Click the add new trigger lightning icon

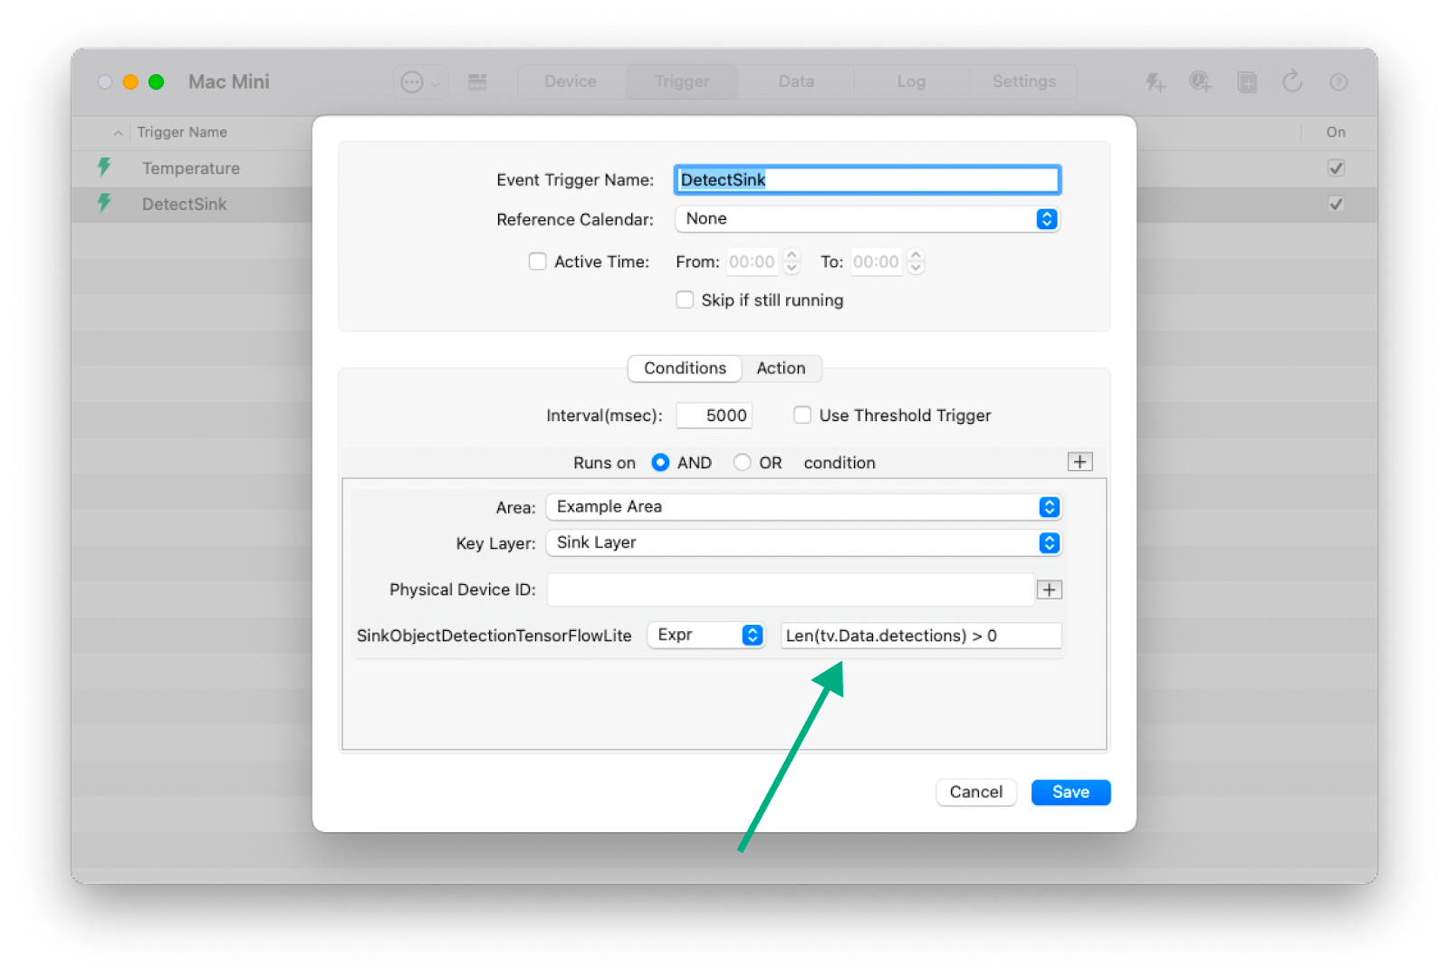pos(1156,81)
